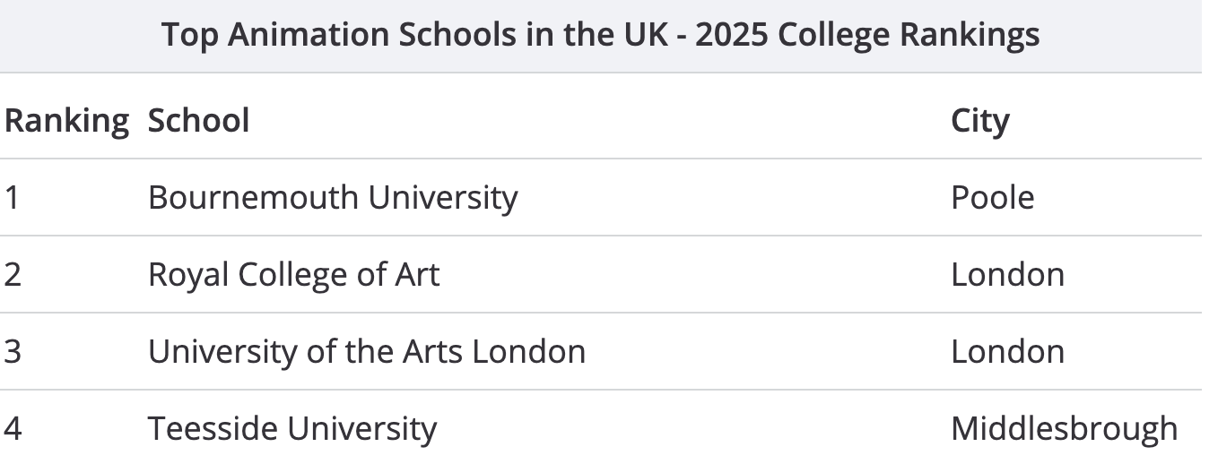Select the City column header
The height and width of the screenshot is (464, 1209).
[979, 121]
